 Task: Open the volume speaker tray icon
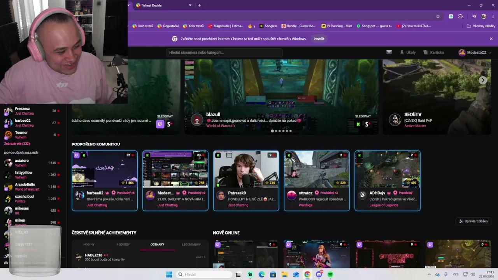(473, 274)
